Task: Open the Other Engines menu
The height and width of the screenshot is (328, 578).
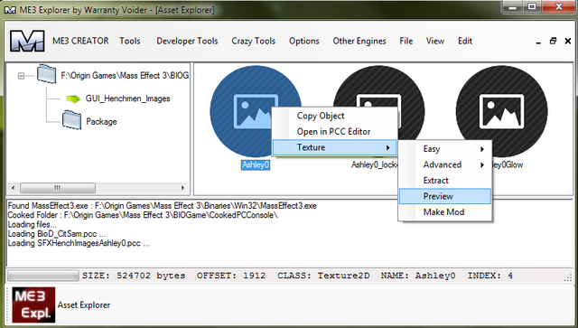Action: point(359,41)
